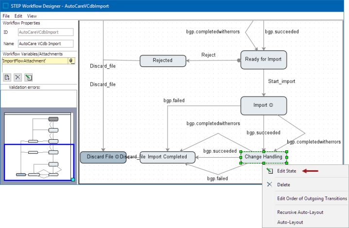Select the Change Handling state node
Image resolution: width=349 pixels, height=228 pixels.
tap(263, 157)
